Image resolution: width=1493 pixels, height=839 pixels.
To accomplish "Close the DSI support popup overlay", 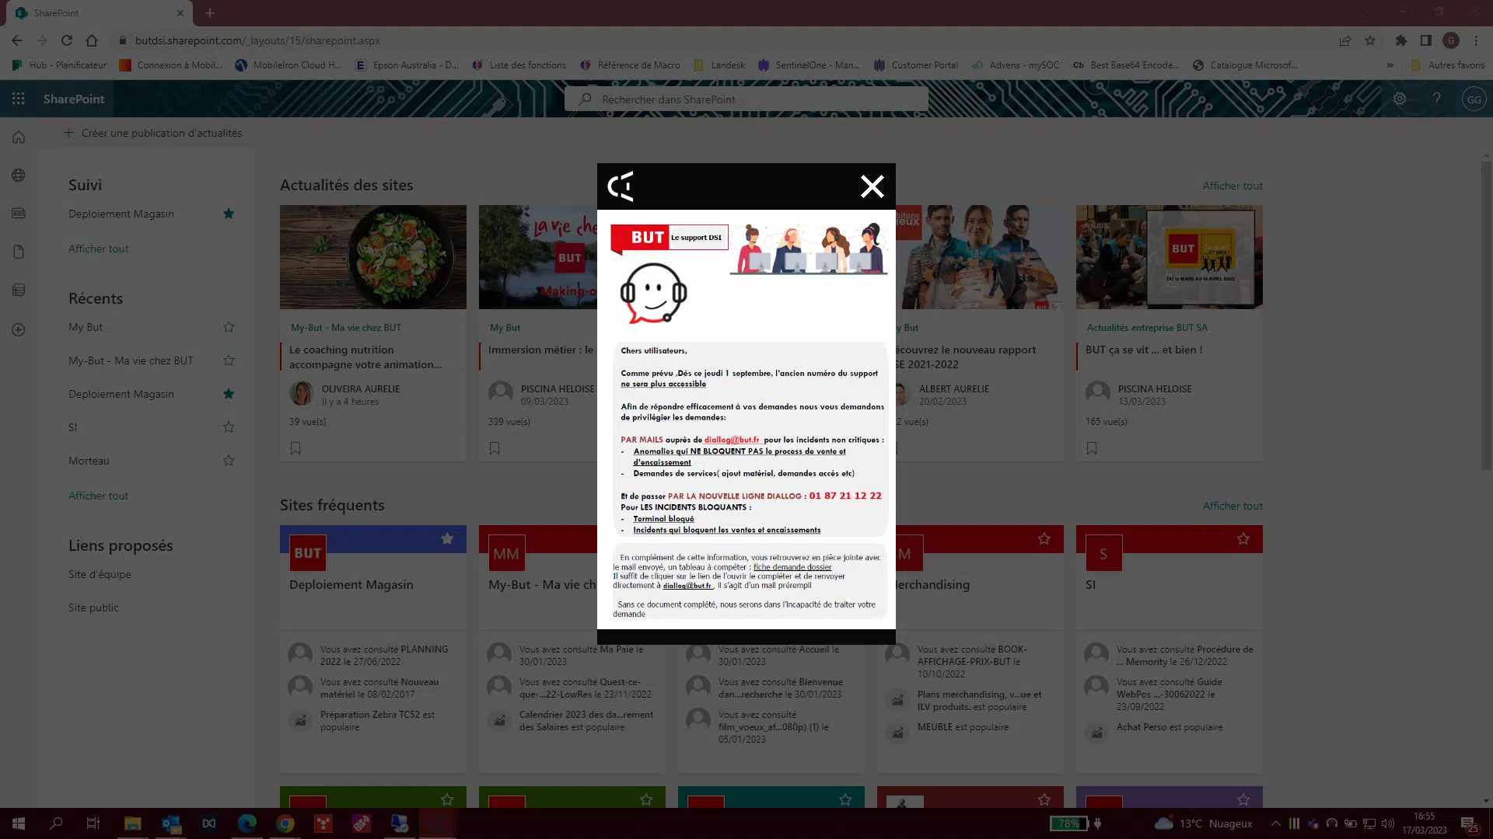I will (x=872, y=186).
